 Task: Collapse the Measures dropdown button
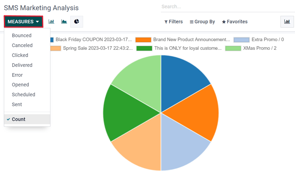[x=24, y=22]
